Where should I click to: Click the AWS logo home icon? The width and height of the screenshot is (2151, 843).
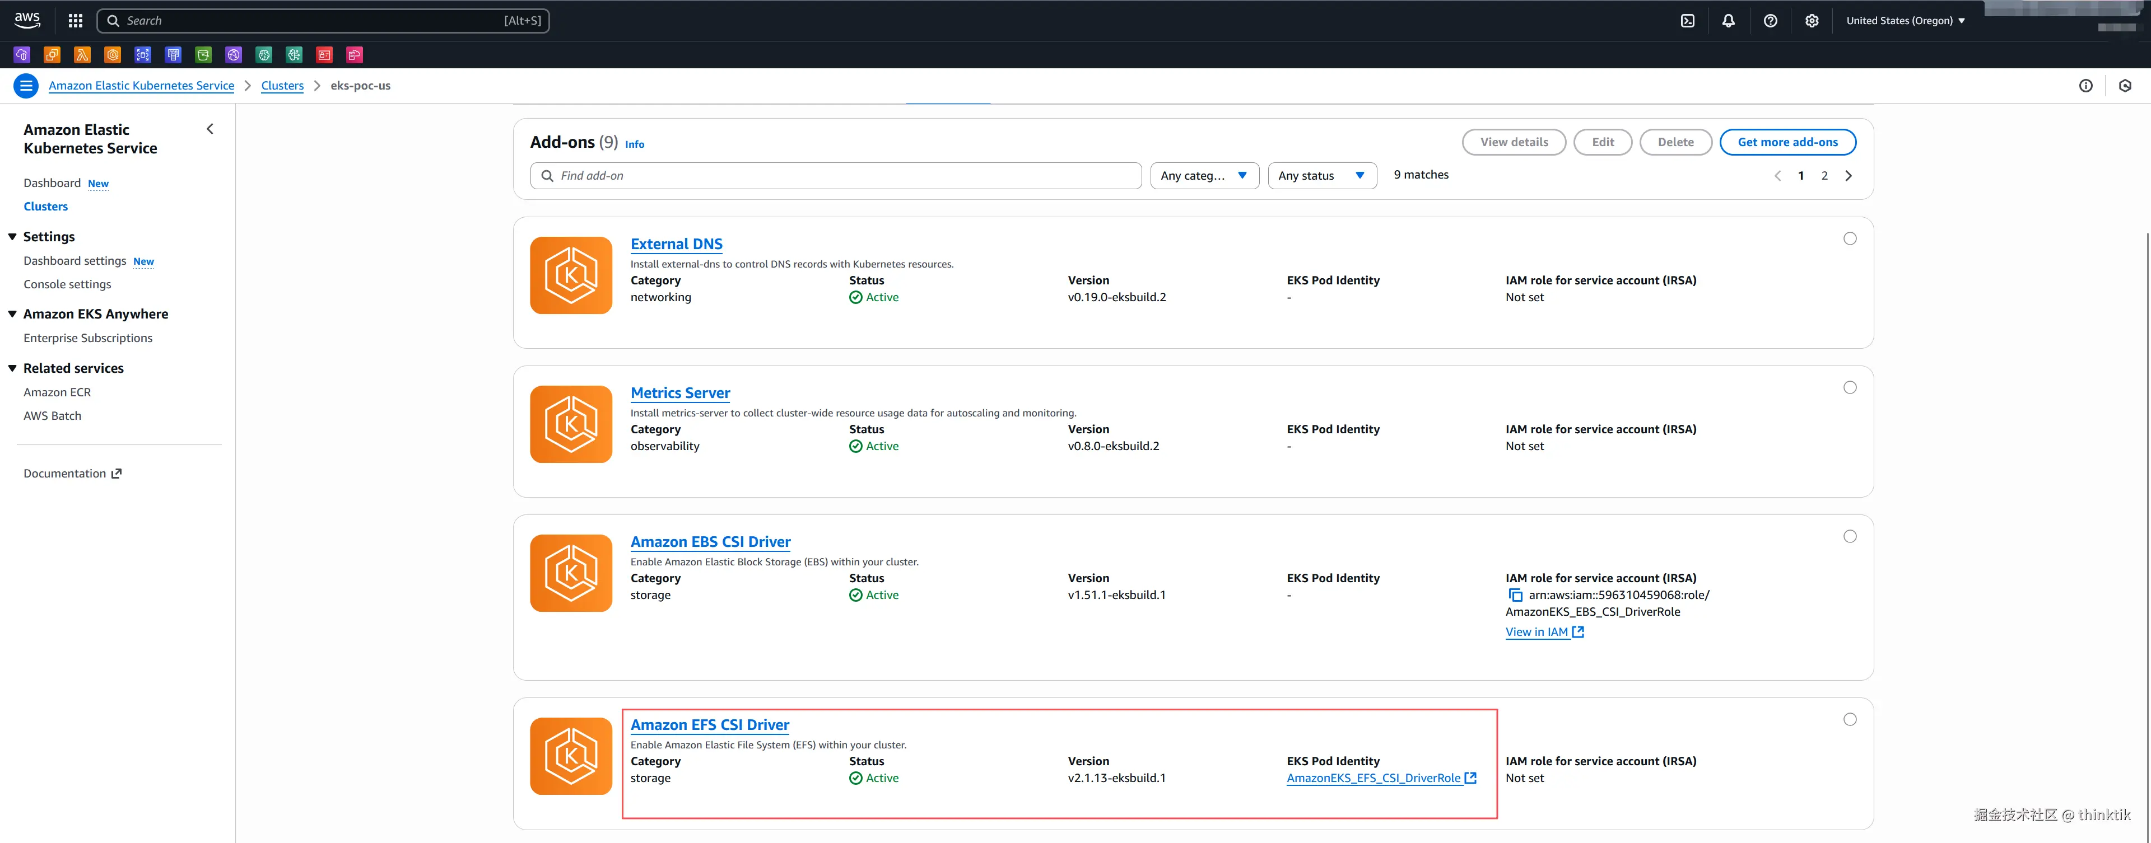(x=27, y=19)
